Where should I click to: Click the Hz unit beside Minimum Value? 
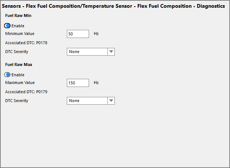(x=96, y=34)
